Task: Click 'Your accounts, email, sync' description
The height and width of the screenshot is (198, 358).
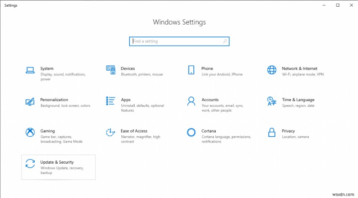Action: coord(222,108)
